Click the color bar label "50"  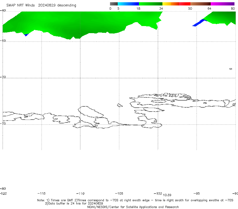tap(190, 8)
